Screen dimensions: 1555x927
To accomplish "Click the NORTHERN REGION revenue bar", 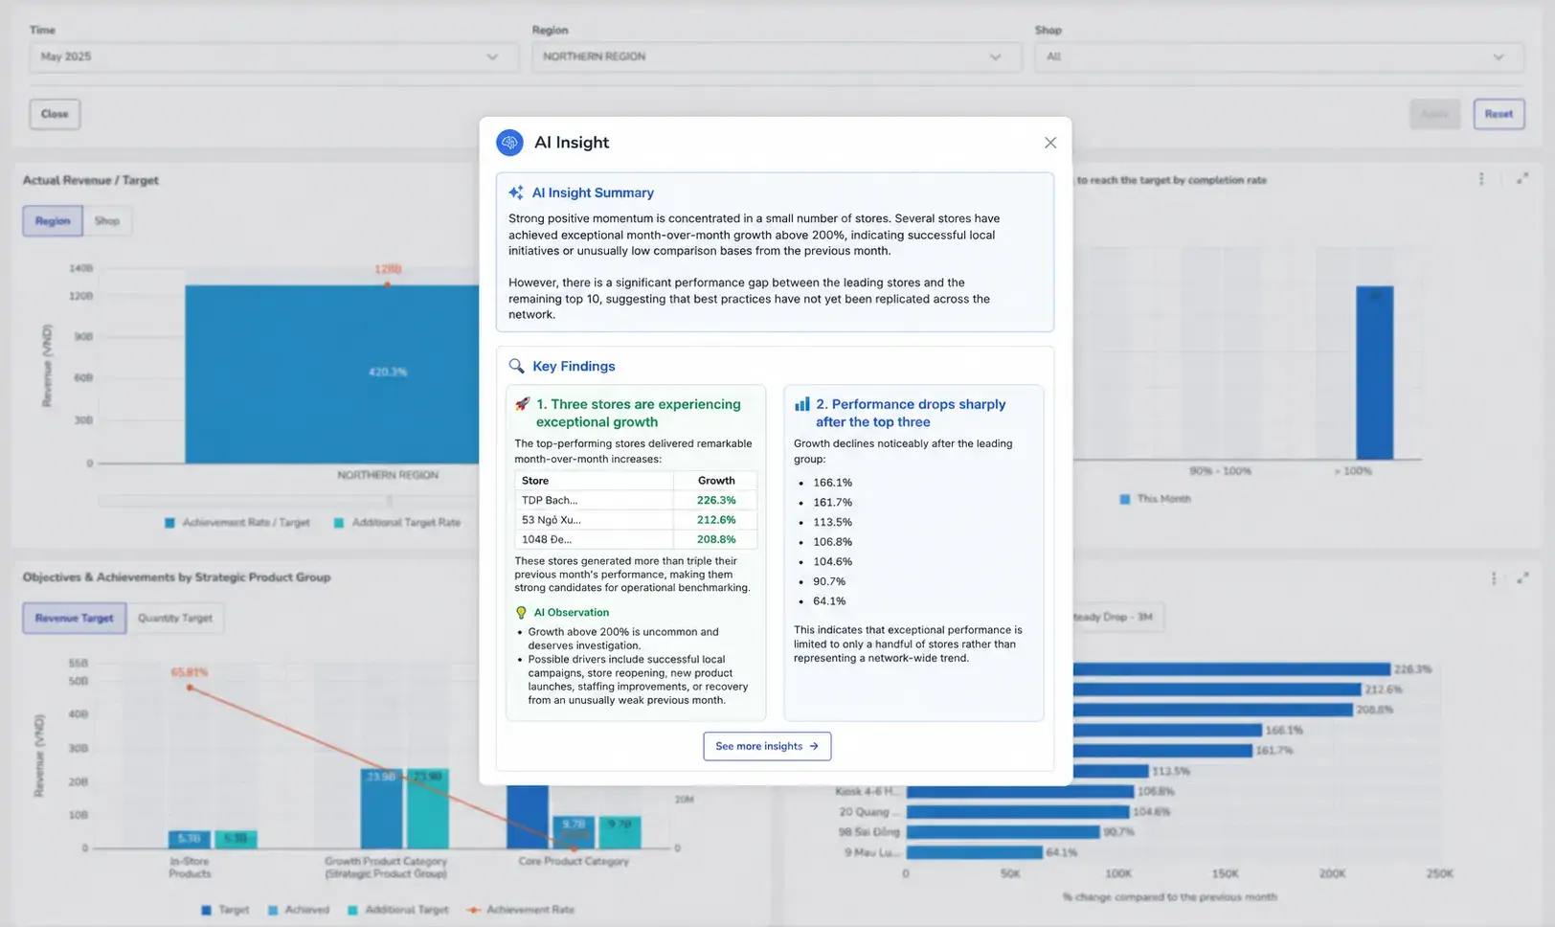I will click(332, 374).
